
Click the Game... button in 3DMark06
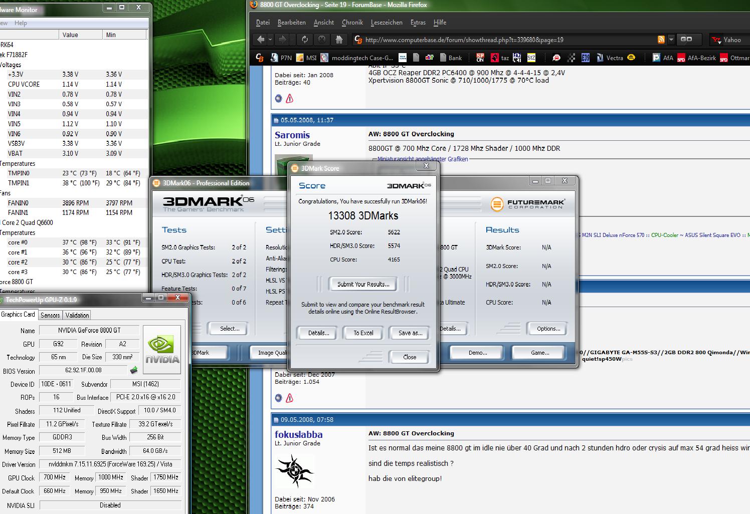coord(540,353)
